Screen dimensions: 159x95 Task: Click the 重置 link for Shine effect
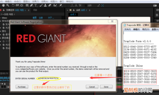[x=34, y=18]
